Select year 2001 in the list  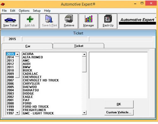[10, 100]
